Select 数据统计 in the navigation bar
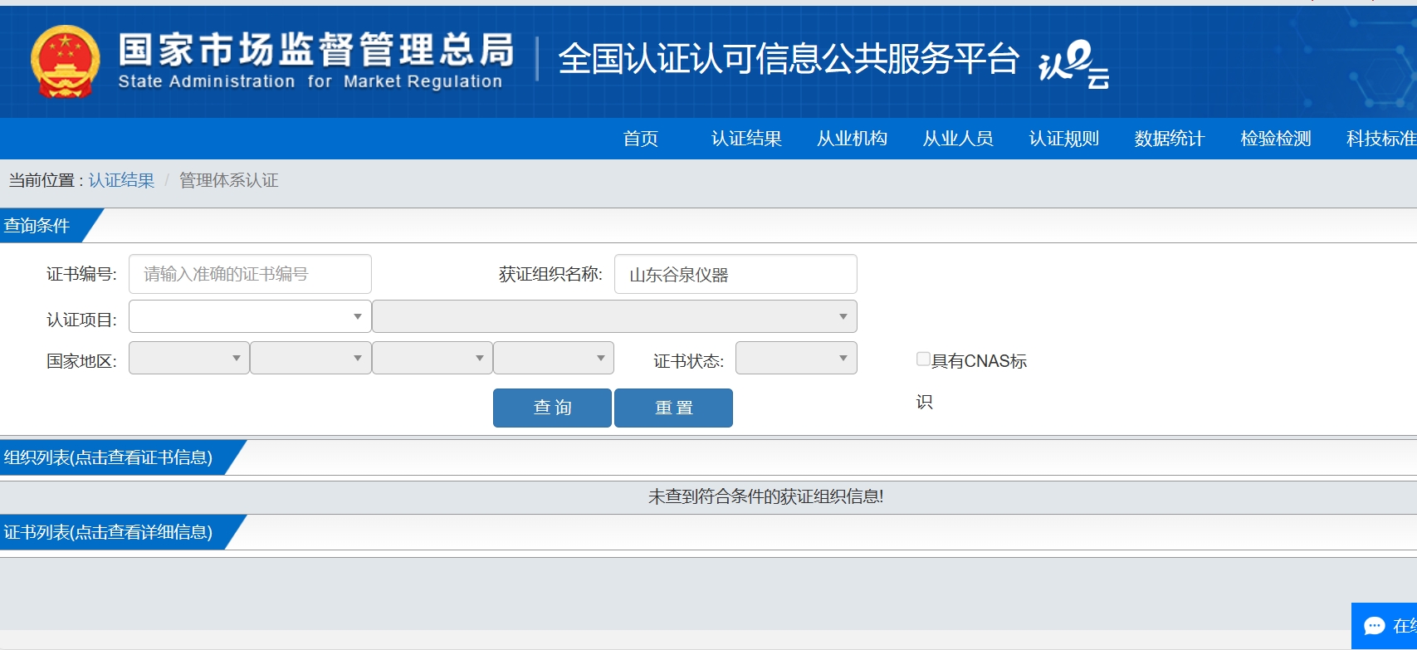This screenshot has width=1417, height=650. [x=1170, y=139]
